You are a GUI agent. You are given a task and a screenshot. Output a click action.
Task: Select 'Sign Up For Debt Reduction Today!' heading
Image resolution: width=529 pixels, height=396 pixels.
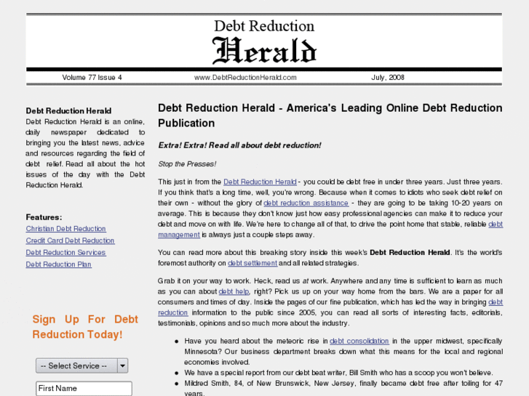[85, 326]
